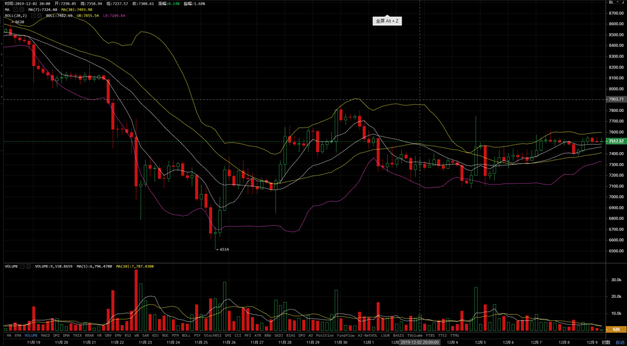Remove the MA indicator overlay
The width and height of the screenshot is (627, 346).
(x=22, y=10)
